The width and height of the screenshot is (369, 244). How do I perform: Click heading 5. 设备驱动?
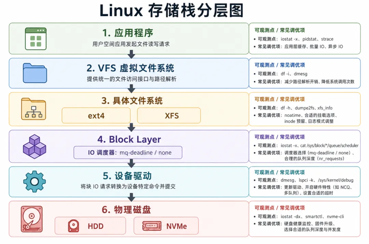127,176
